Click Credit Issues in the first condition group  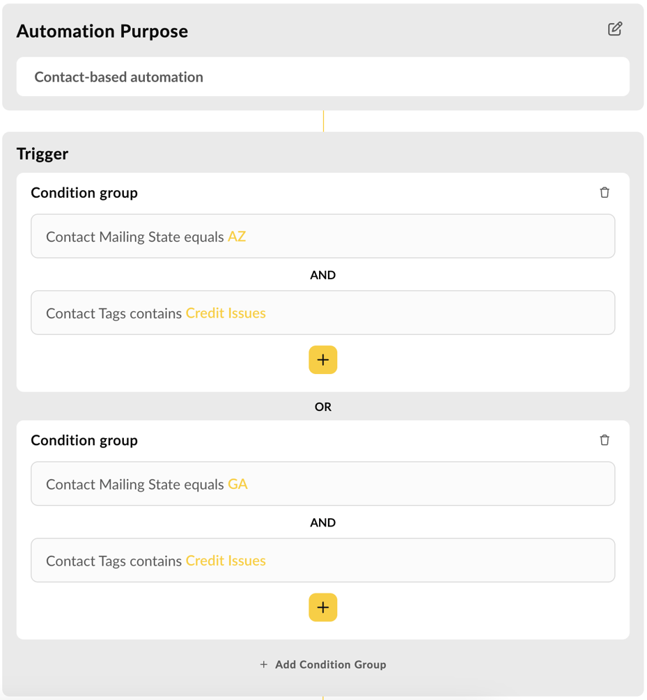[225, 313]
